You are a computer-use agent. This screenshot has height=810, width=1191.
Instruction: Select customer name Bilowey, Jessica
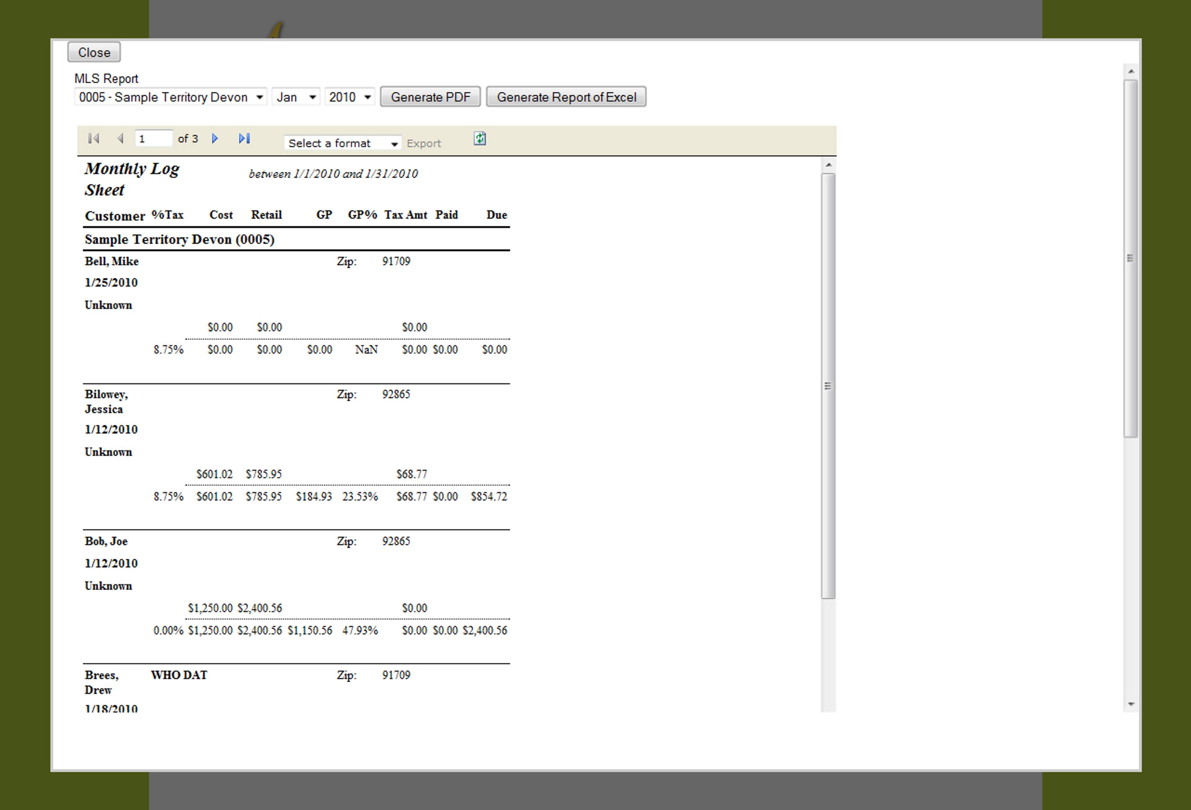(107, 402)
